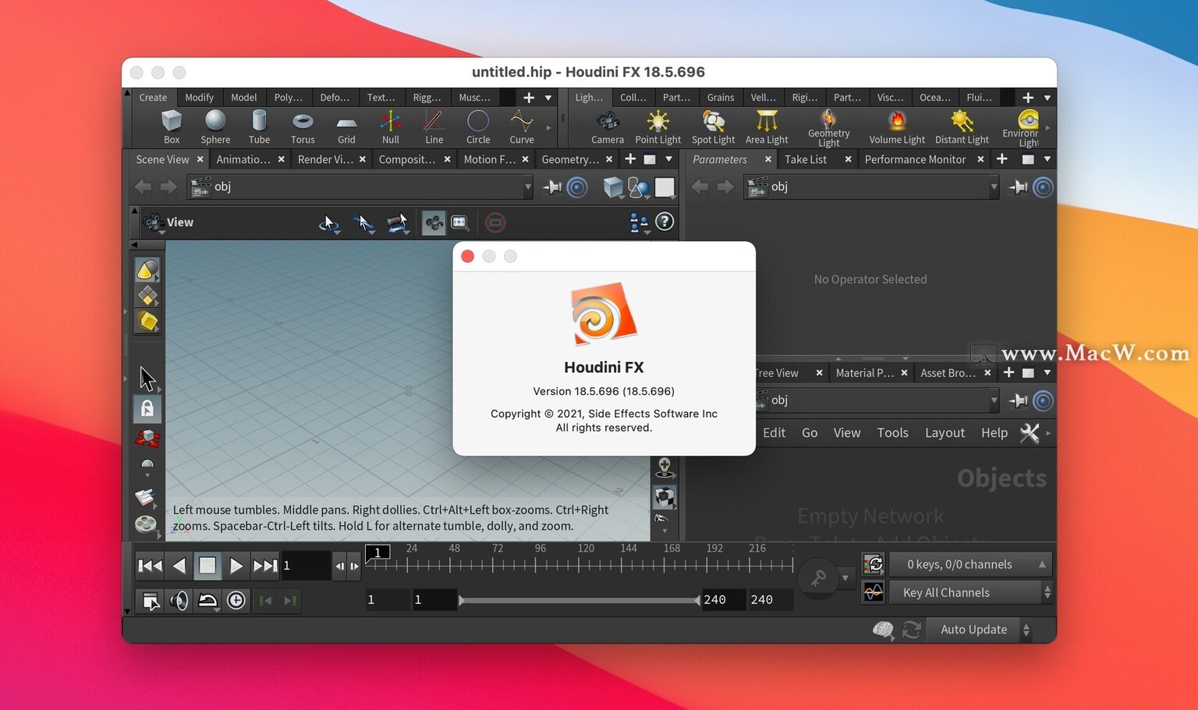The width and height of the screenshot is (1198, 710).
Task: Open the left shelf set options arrow
Action: [548, 98]
